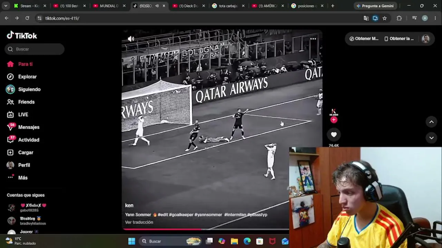Mute the TikTok video sound

click(x=131, y=39)
